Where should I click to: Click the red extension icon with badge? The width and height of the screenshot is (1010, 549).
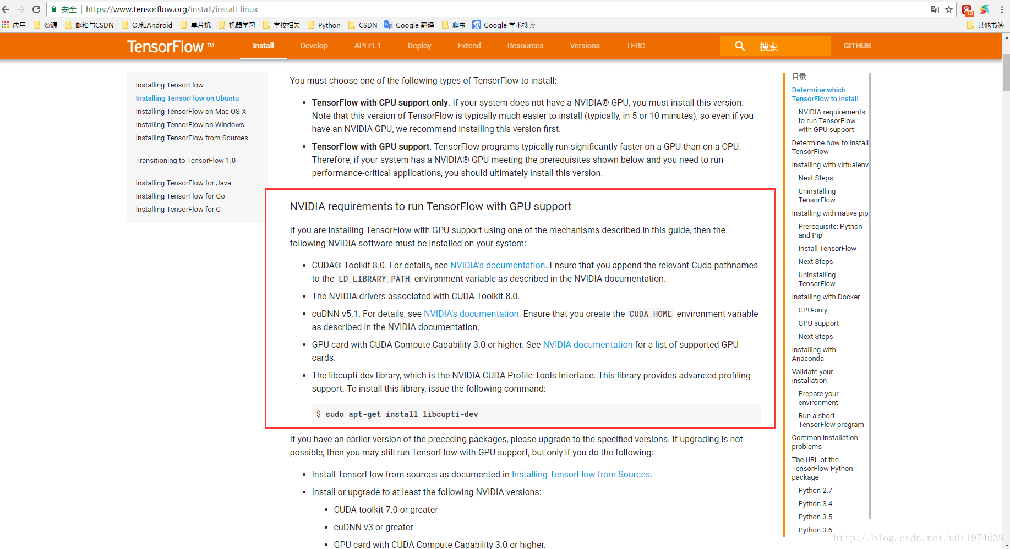(x=968, y=10)
